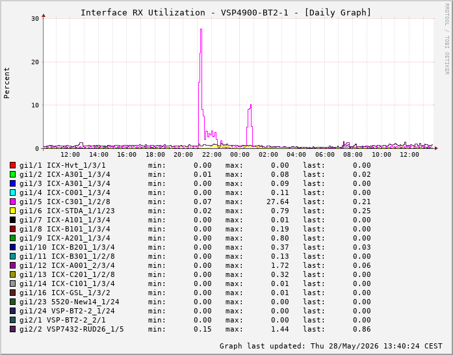
Task: Click the legend label gi2/1 VSP-BT2-2_2/1
Action: click(62, 320)
